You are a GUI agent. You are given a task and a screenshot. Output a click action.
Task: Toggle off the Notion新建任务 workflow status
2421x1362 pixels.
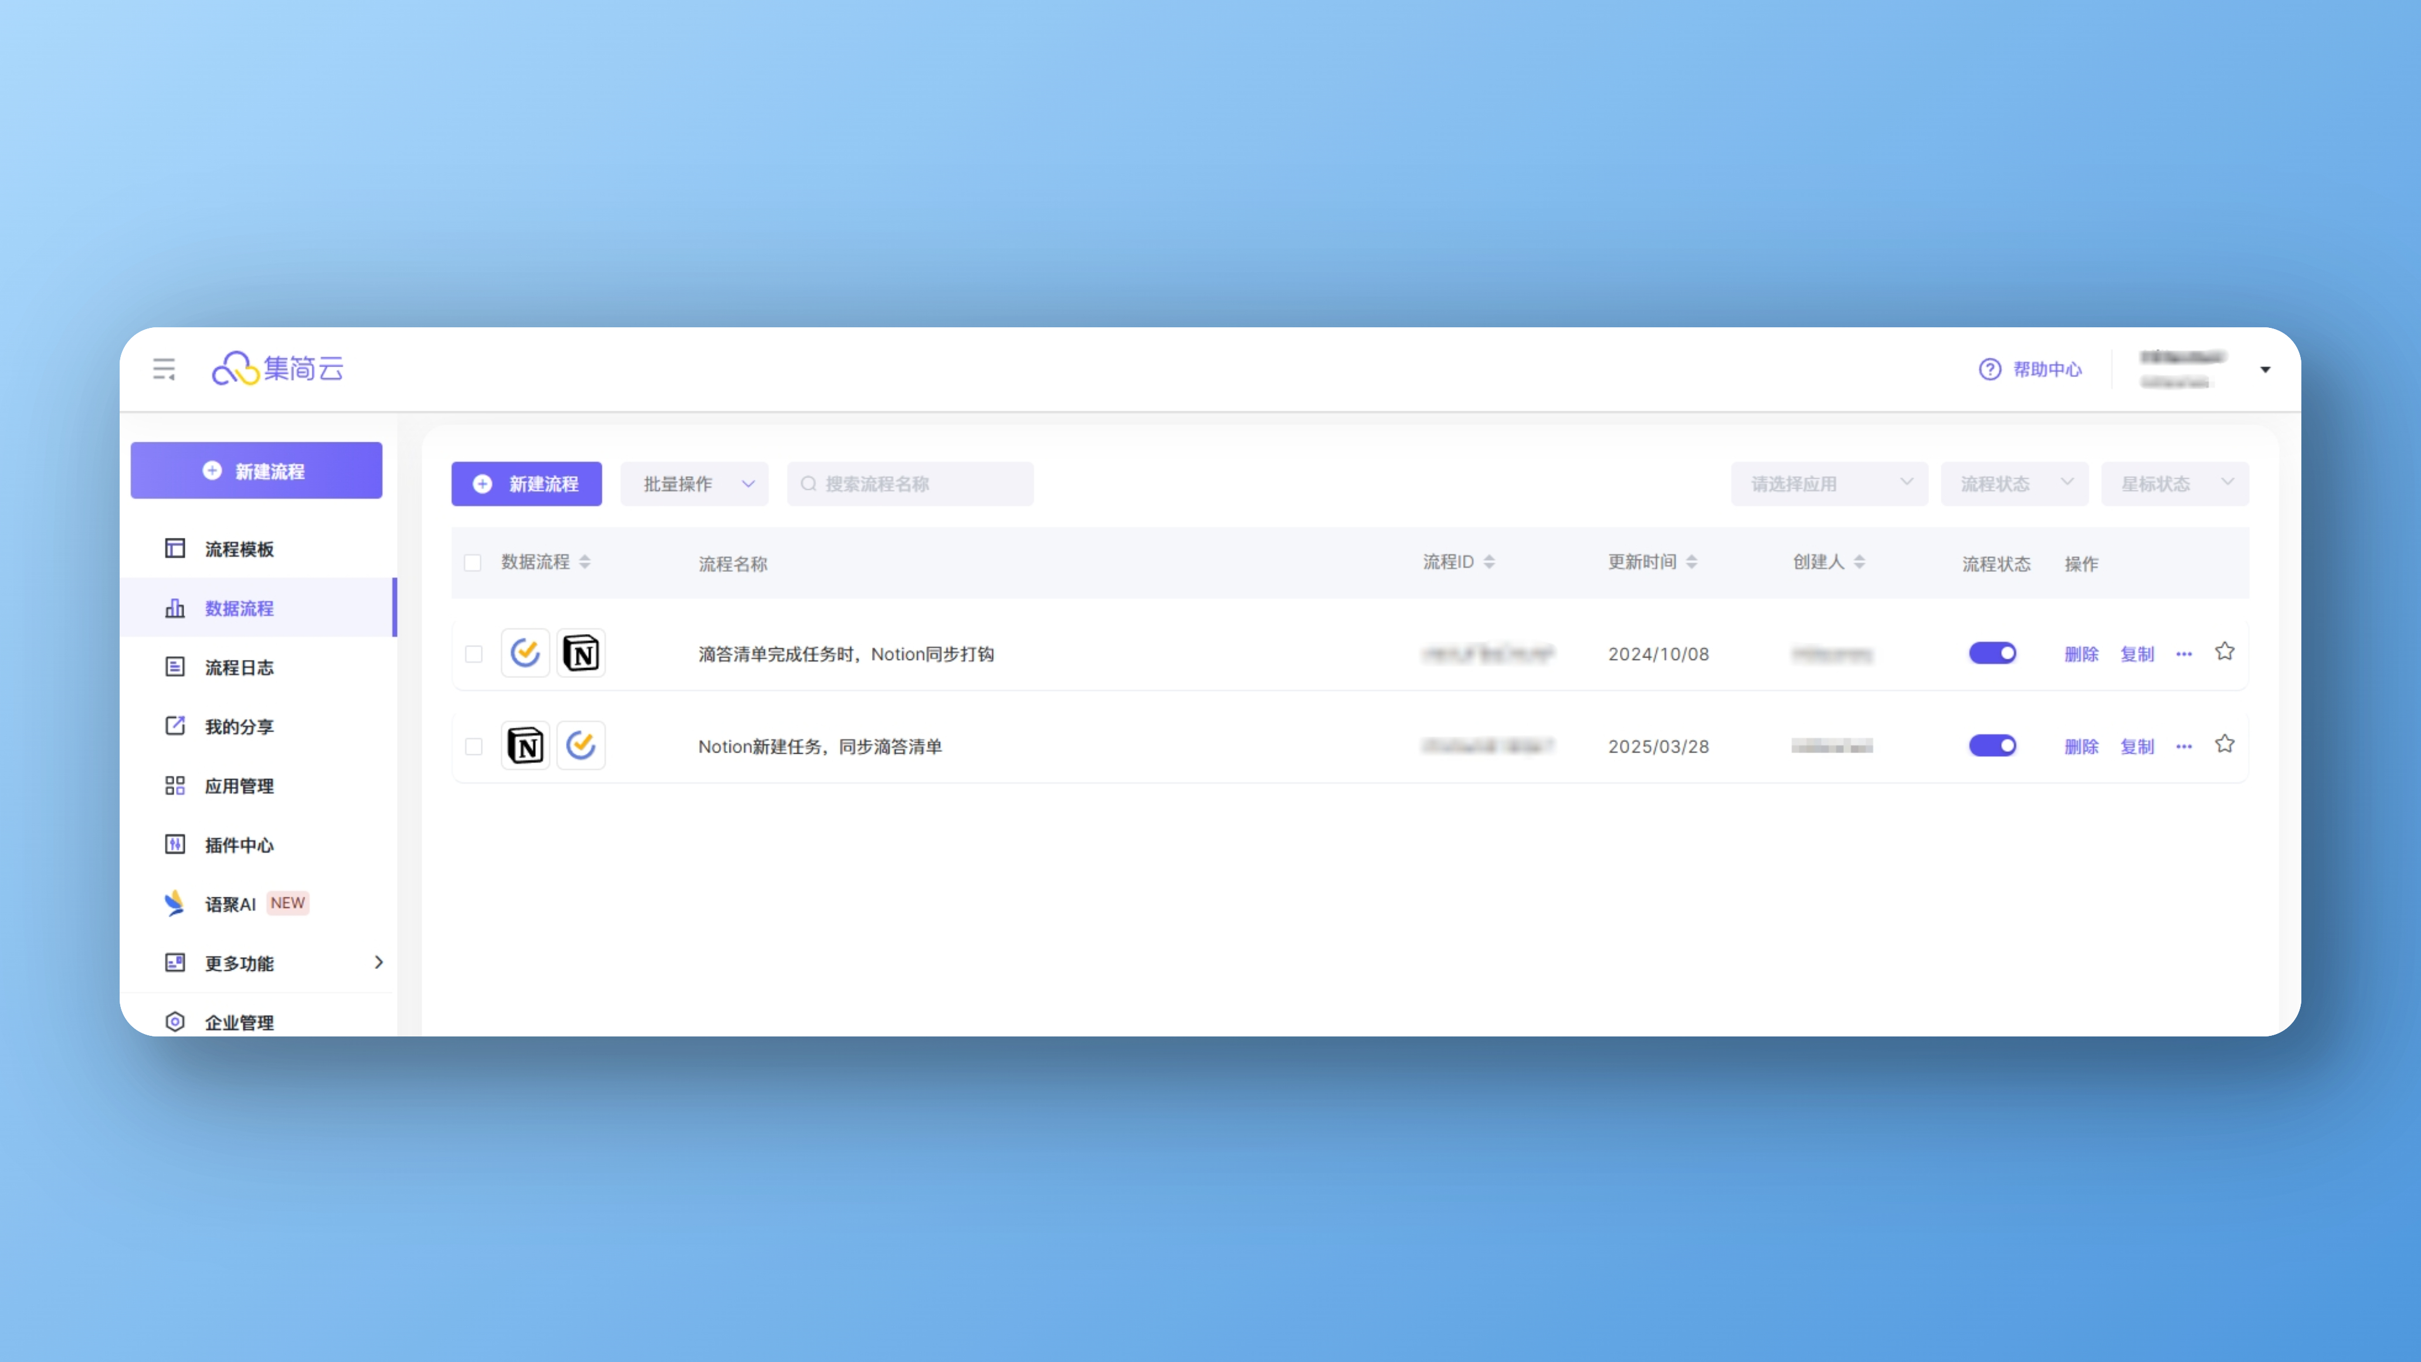point(1992,746)
